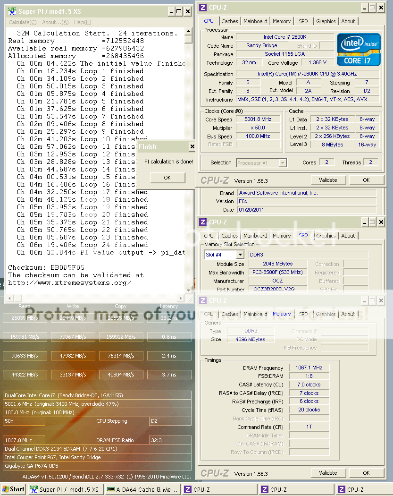This screenshot has height=496, width=393.
Task: Switch to AIDA64 Cache & Memory taskbar item
Action: [142, 489]
